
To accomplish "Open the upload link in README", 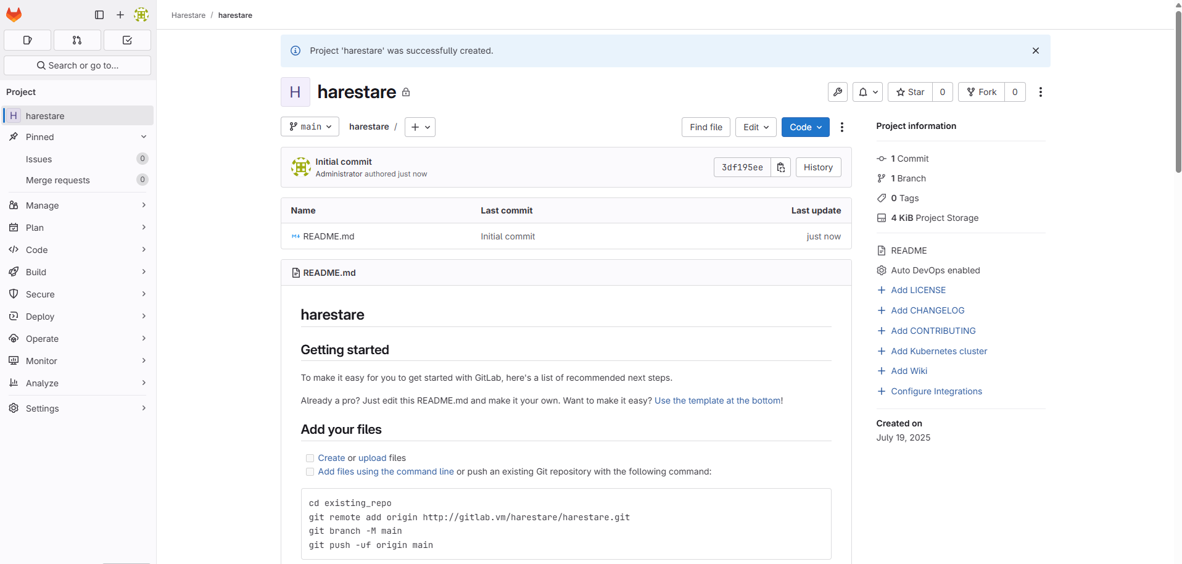I will coord(373,458).
